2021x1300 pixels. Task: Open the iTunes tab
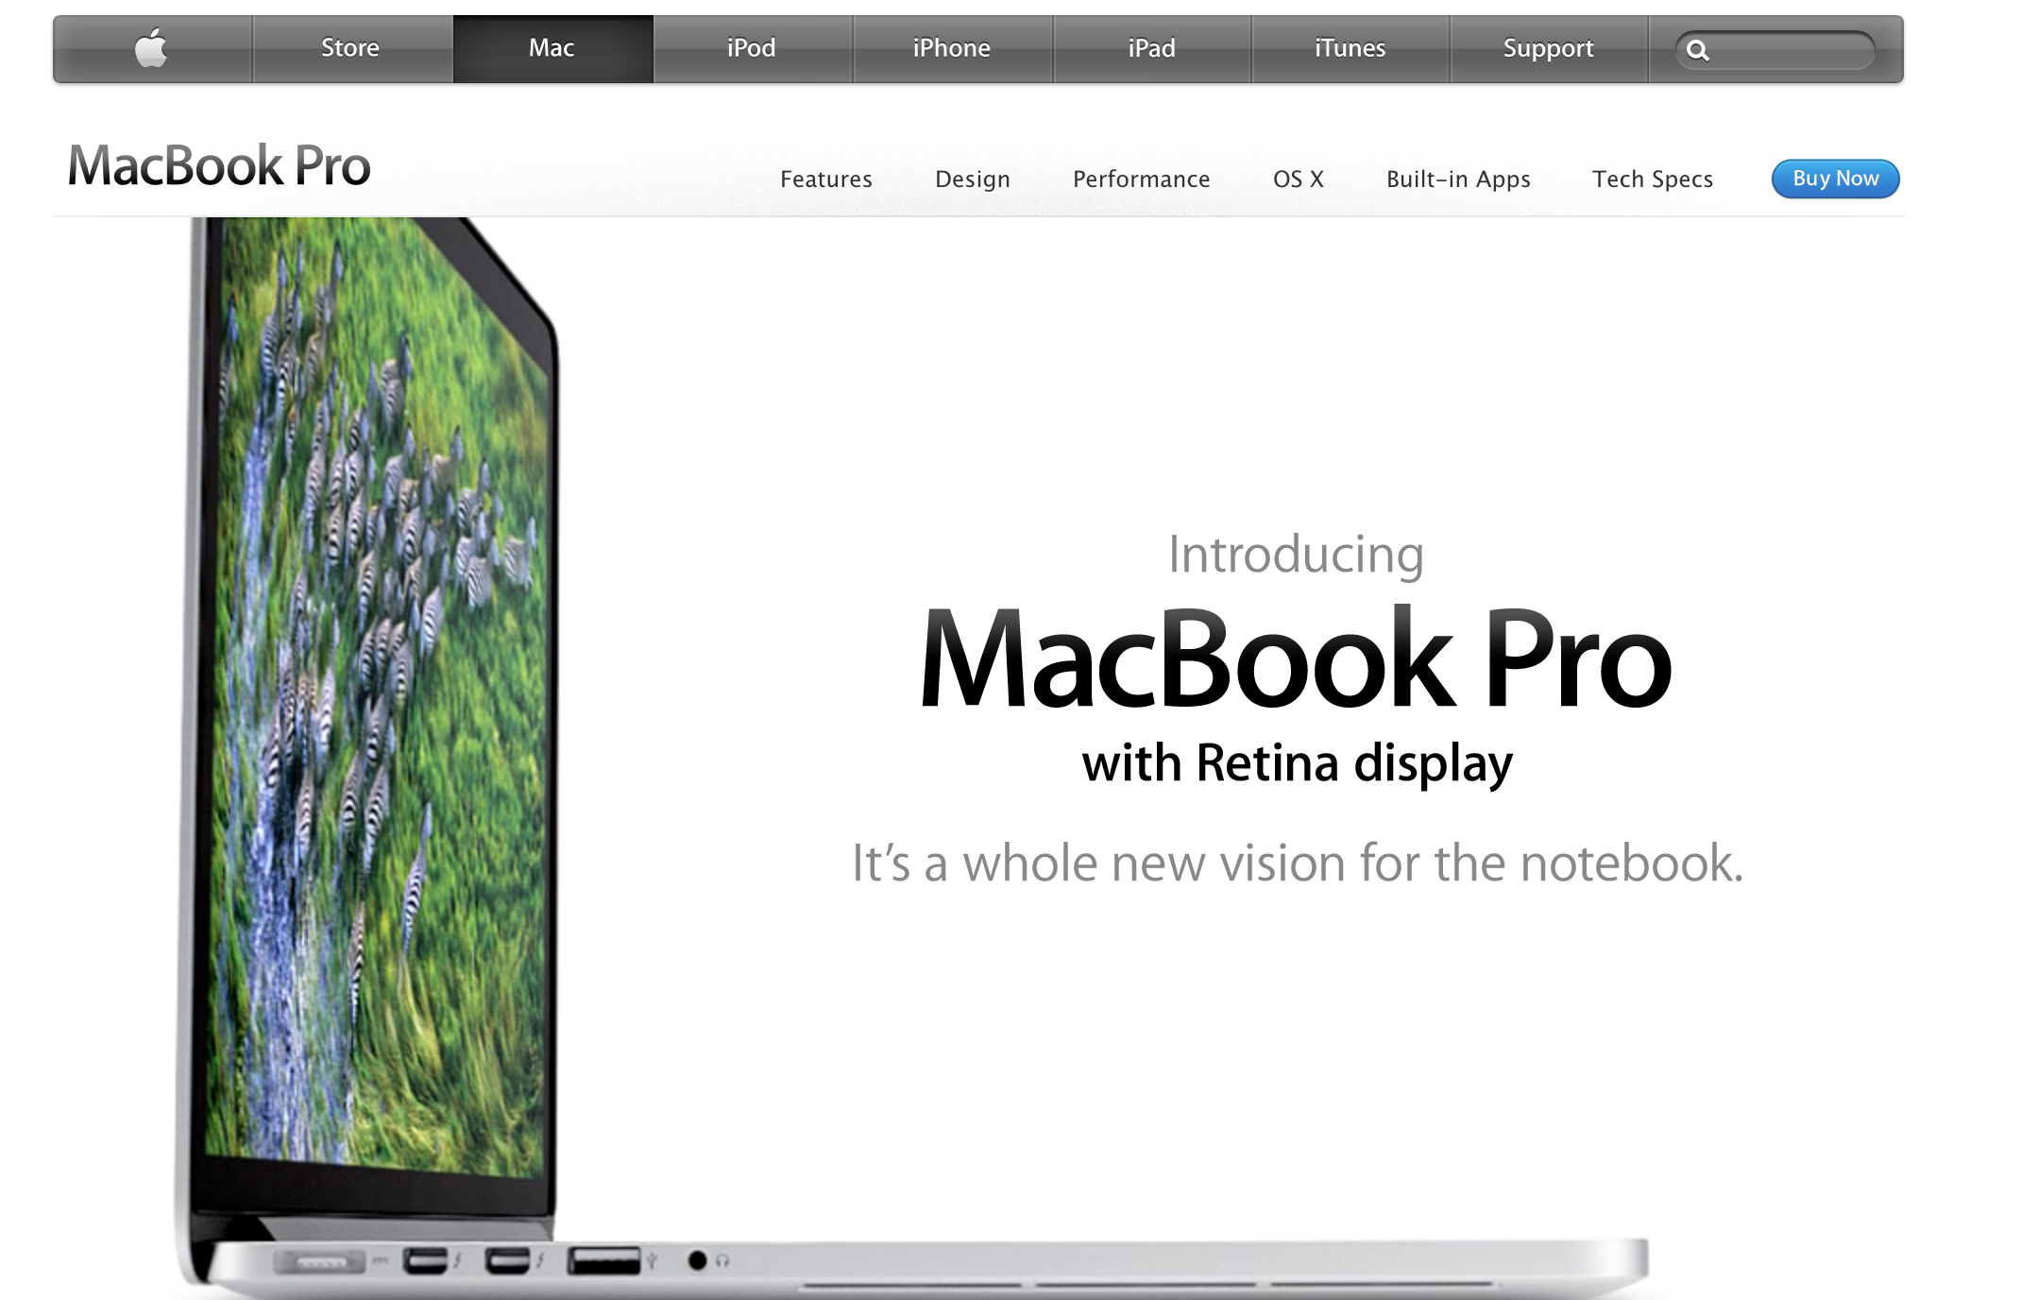coord(1350,48)
